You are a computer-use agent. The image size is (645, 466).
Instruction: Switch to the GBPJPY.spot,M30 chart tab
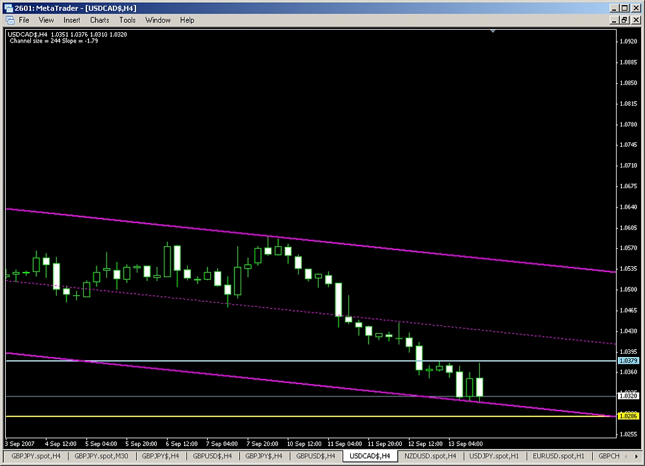point(100,456)
